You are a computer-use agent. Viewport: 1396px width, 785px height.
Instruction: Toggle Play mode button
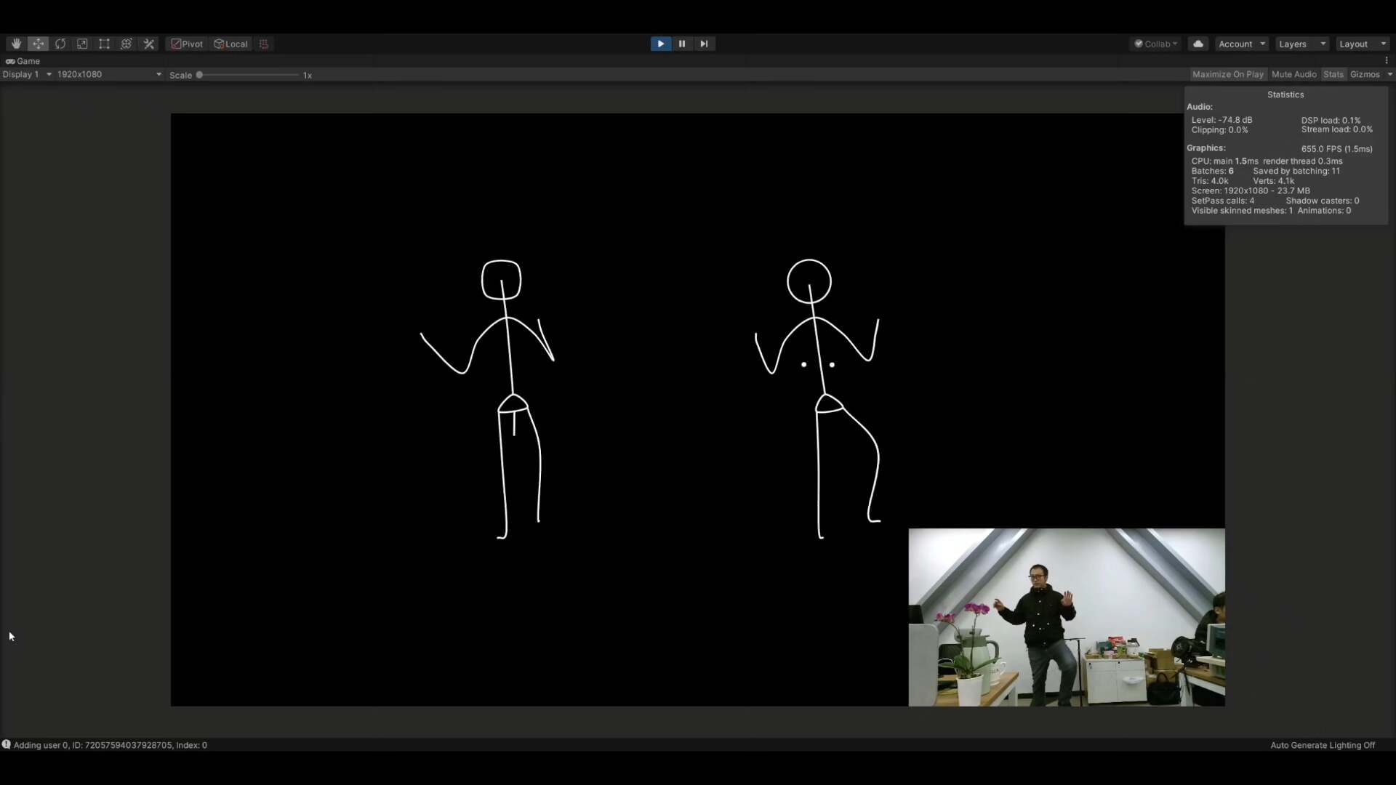point(660,44)
